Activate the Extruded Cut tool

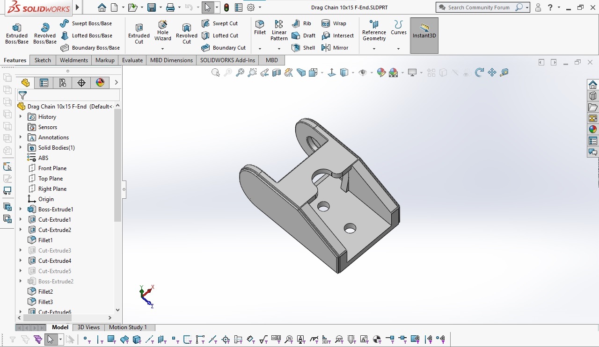139,34
